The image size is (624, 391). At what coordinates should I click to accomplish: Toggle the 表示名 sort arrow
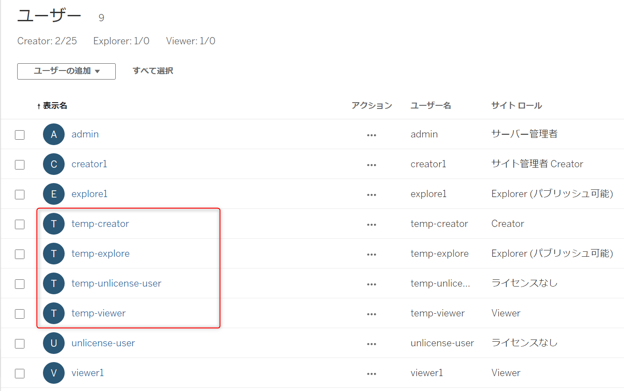coord(38,105)
